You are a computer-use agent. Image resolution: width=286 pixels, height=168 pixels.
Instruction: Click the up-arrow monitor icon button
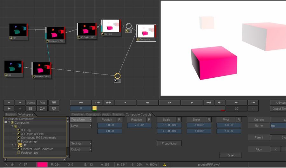(x=54, y=103)
